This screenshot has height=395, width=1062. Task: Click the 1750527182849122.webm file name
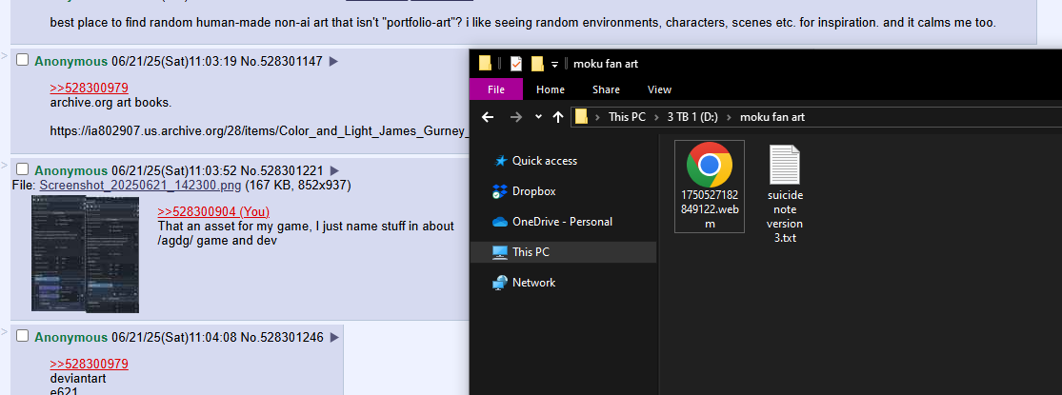pos(710,209)
